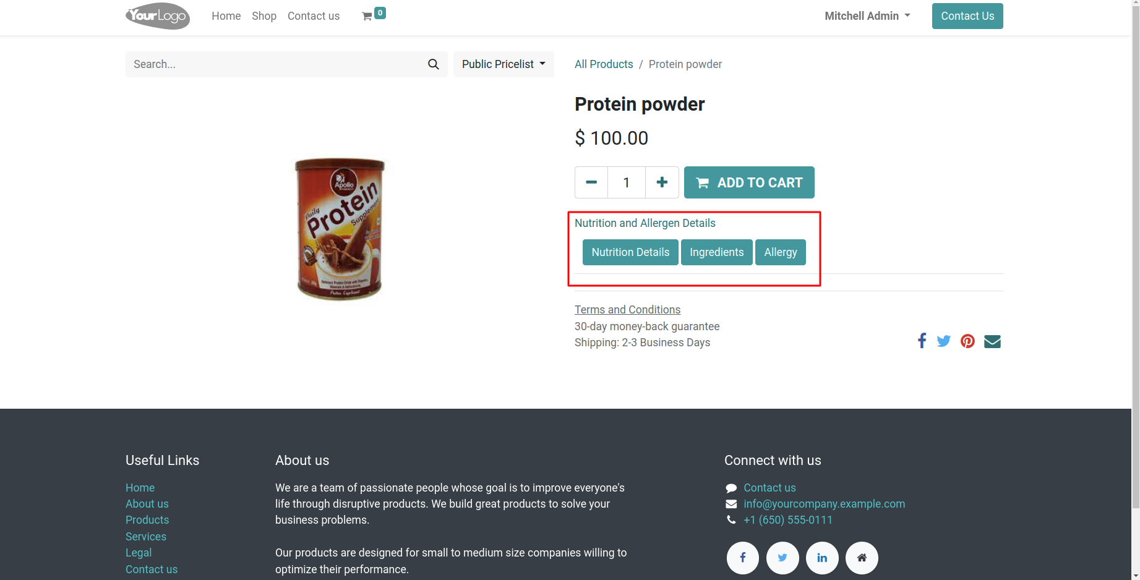Show the Nutrition Details tab

630,252
